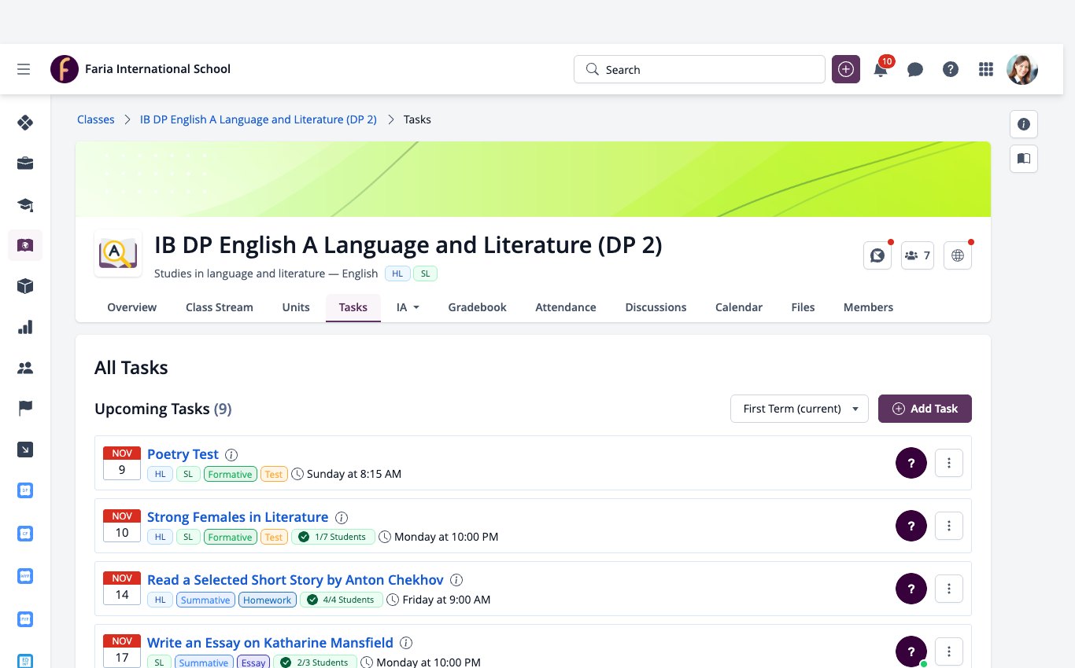This screenshot has height=668, width=1075.
Task: Click the info icon beside Poetry Test
Action: tap(231, 454)
